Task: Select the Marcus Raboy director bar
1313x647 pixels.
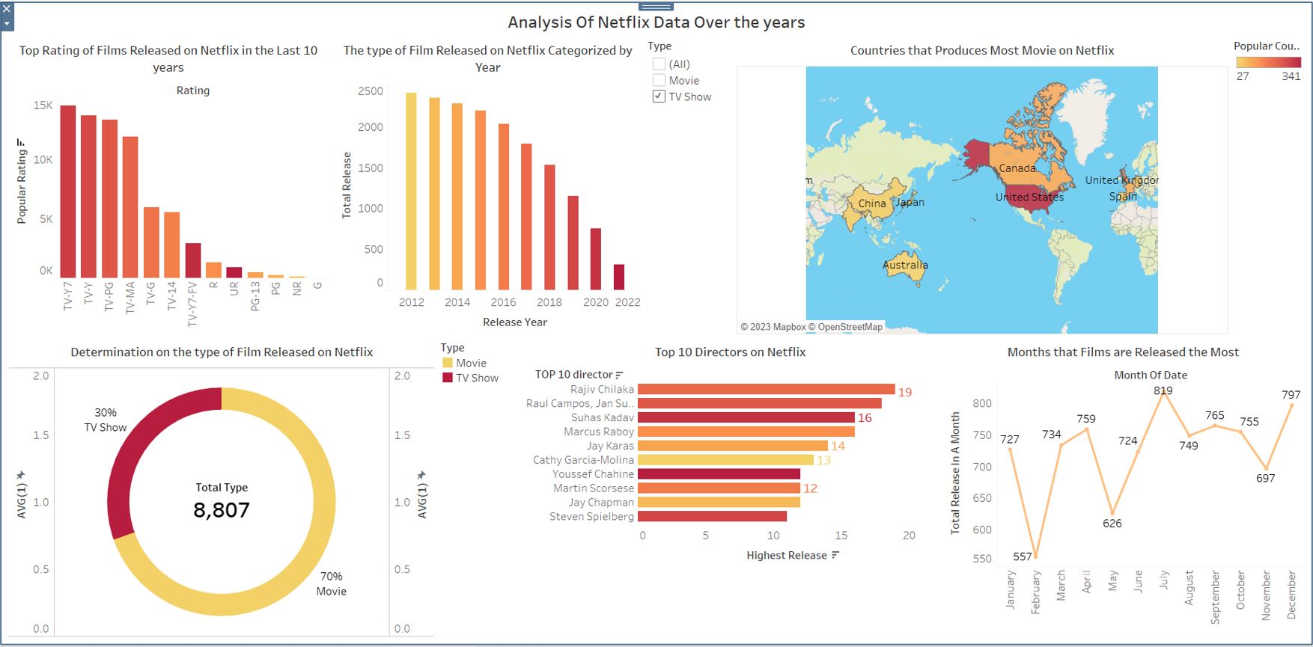Action: (746, 432)
